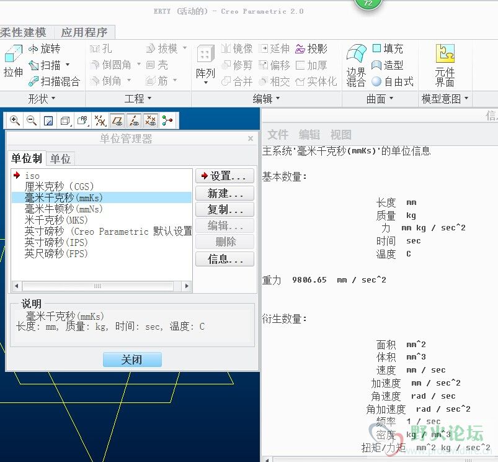Image resolution: width=498 pixels, height=462 pixels.
Task: Open the display style cube icon
Action: point(65,120)
